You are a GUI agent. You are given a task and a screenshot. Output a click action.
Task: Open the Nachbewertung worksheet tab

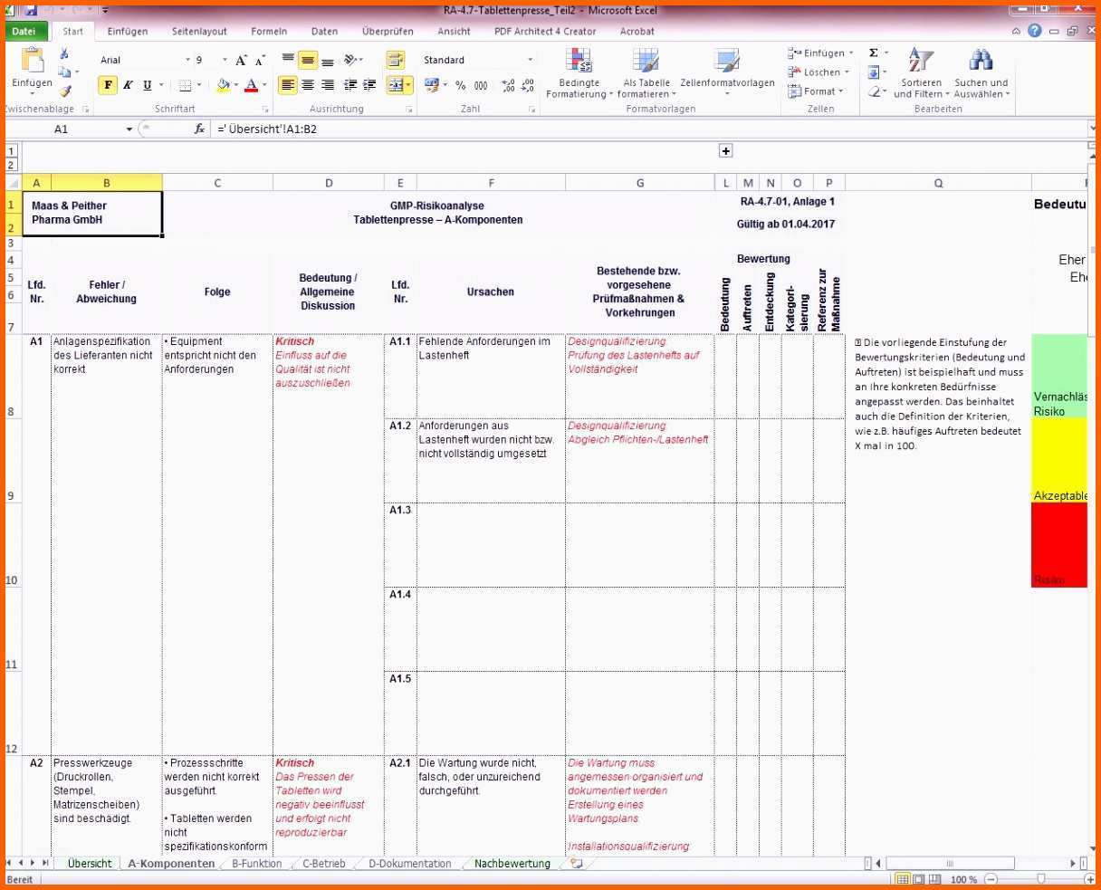tap(512, 864)
